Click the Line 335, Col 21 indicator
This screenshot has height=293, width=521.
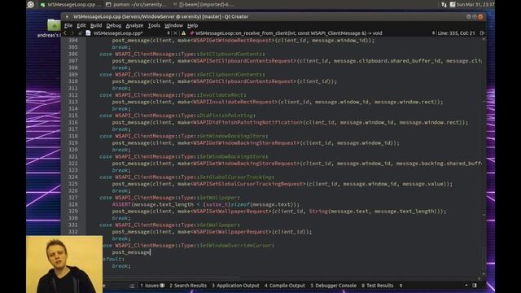click(x=456, y=33)
